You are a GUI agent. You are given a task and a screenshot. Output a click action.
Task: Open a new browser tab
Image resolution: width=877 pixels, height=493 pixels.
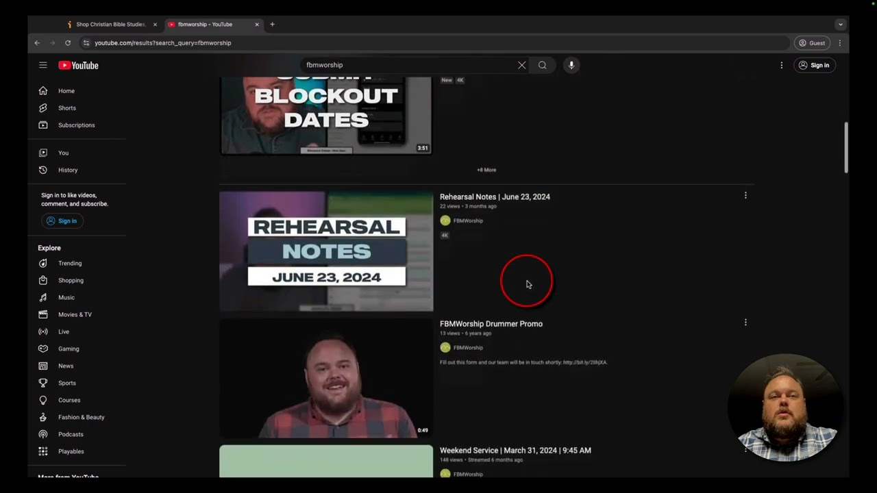point(272,24)
